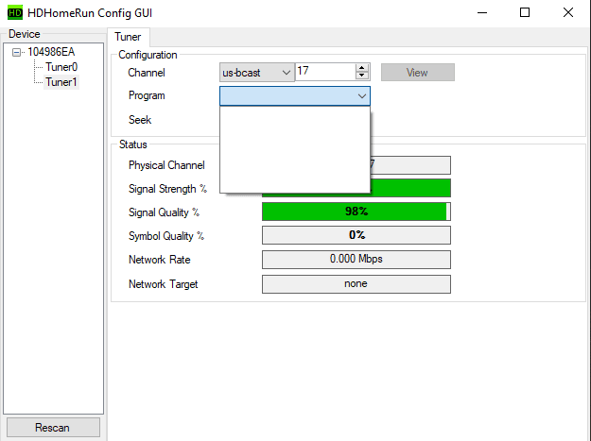Click the Symbol Quality 0% bar
This screenshot has height=441, width=591.
(356, 235)
